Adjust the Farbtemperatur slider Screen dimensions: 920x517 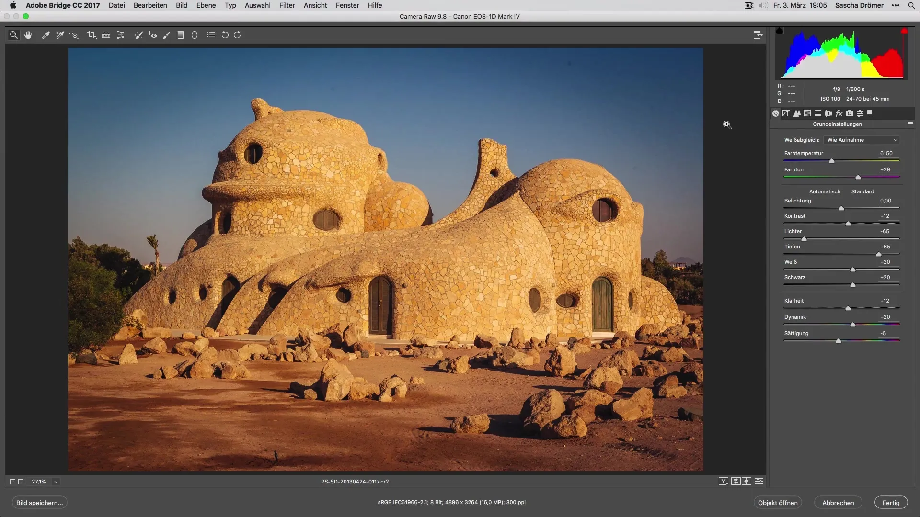[832, 161]
